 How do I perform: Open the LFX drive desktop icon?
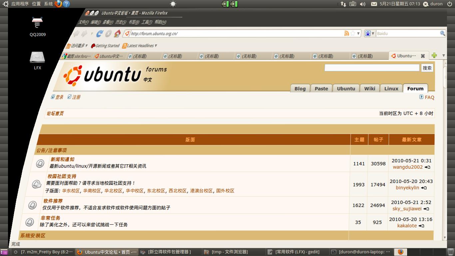point(38,60)
